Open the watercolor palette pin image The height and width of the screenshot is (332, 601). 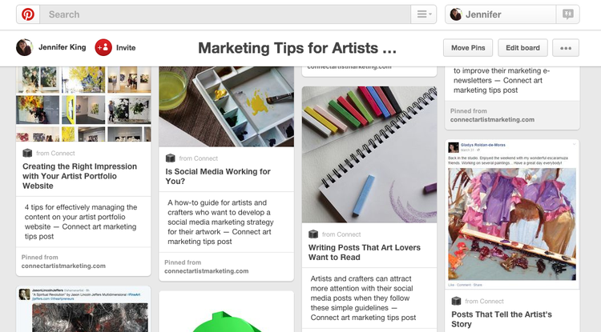(x=227, y=106)
